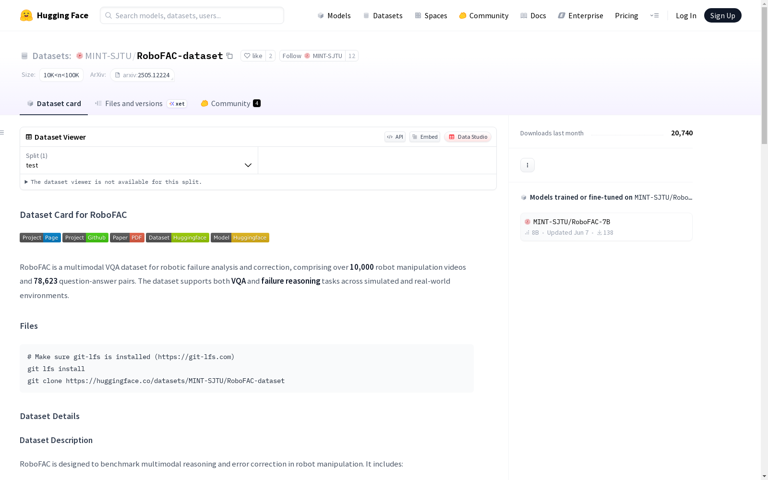
Task: Follow the MINT-SJTU organization
Action: coord(312,56)
